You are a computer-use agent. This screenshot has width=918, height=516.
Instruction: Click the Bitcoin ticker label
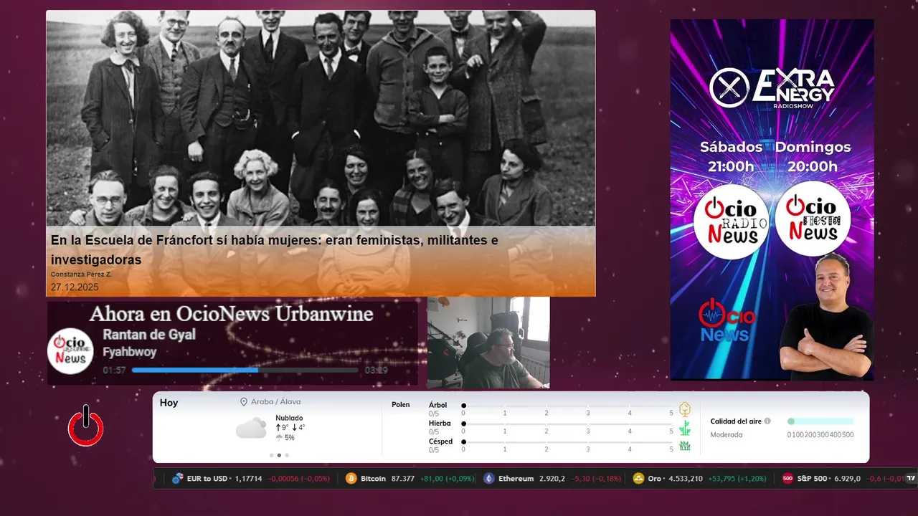click(373, 478)
